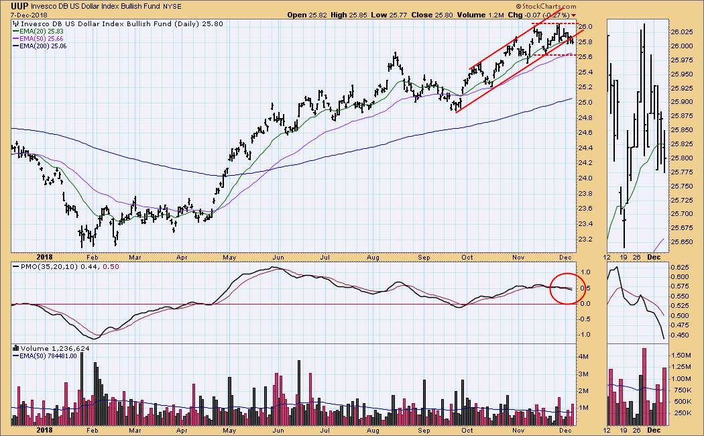Click the volume bars icon in volume panel

coord(15,349)
